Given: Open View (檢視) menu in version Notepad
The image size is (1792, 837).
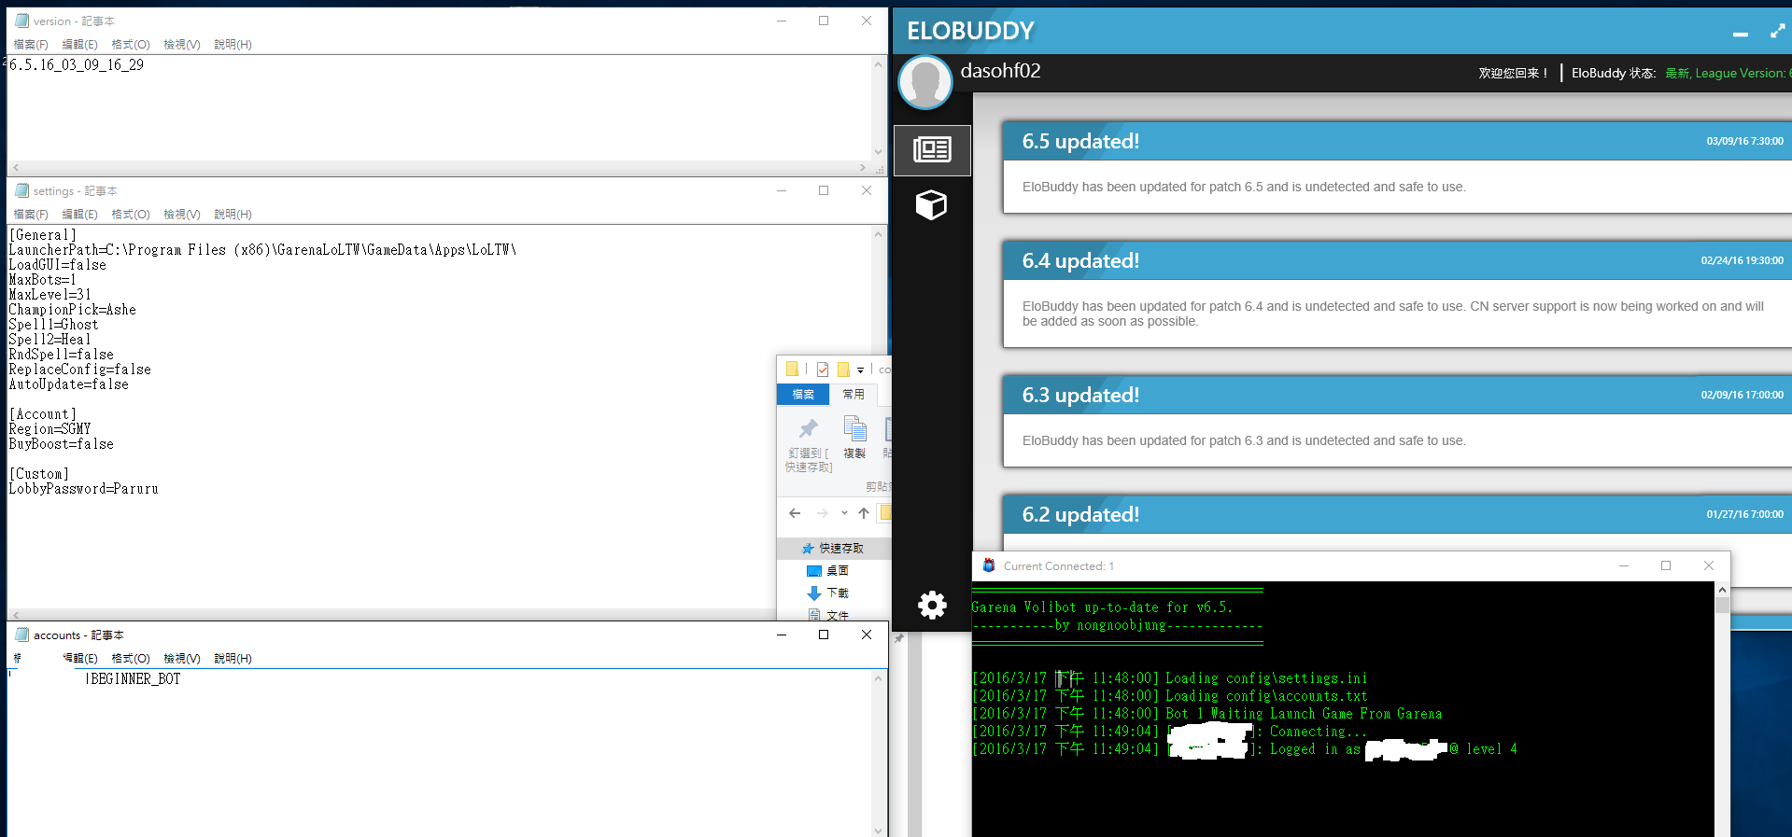Looking at the screenshot, I should 182,45.
